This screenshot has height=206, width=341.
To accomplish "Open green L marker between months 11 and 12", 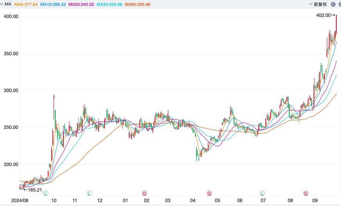I will coord(89,193).
